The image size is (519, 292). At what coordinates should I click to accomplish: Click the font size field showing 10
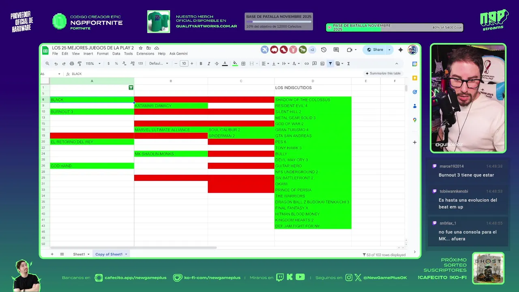click(184, 64)
